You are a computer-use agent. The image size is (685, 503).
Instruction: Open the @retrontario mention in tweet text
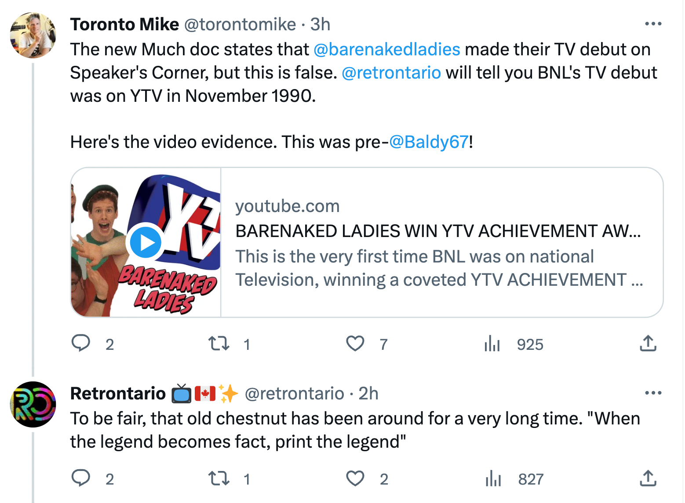391,73
